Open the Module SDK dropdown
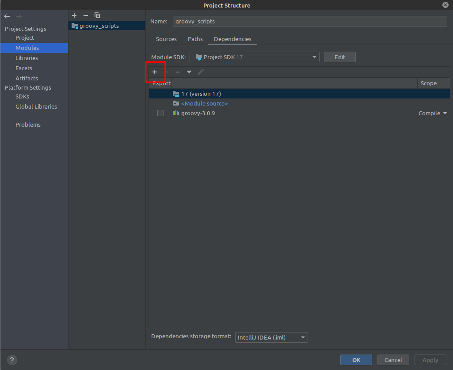The height and width of the screenshot is (370, 453). click(x=254, y=57)
